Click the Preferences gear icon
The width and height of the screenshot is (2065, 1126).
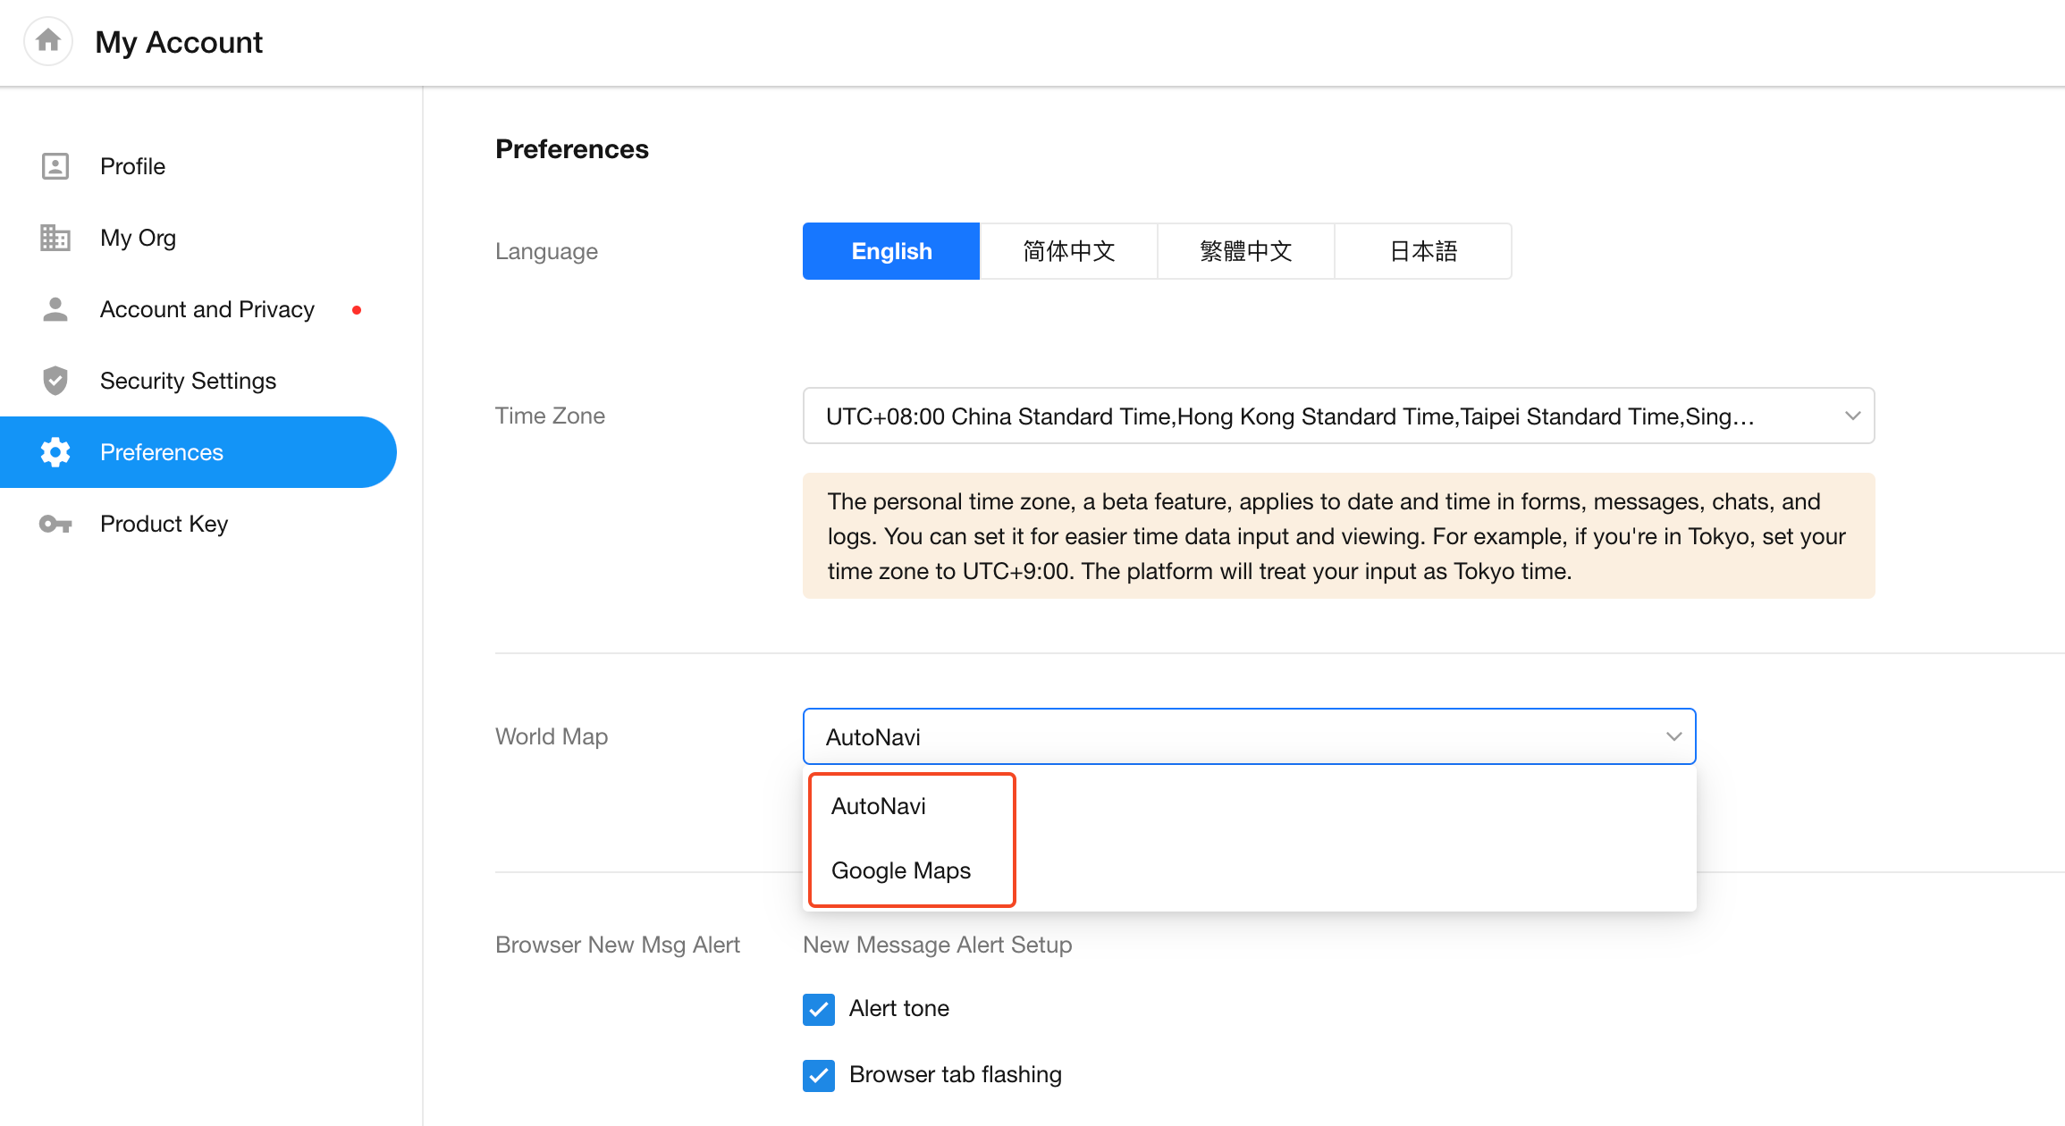point(55,452)
